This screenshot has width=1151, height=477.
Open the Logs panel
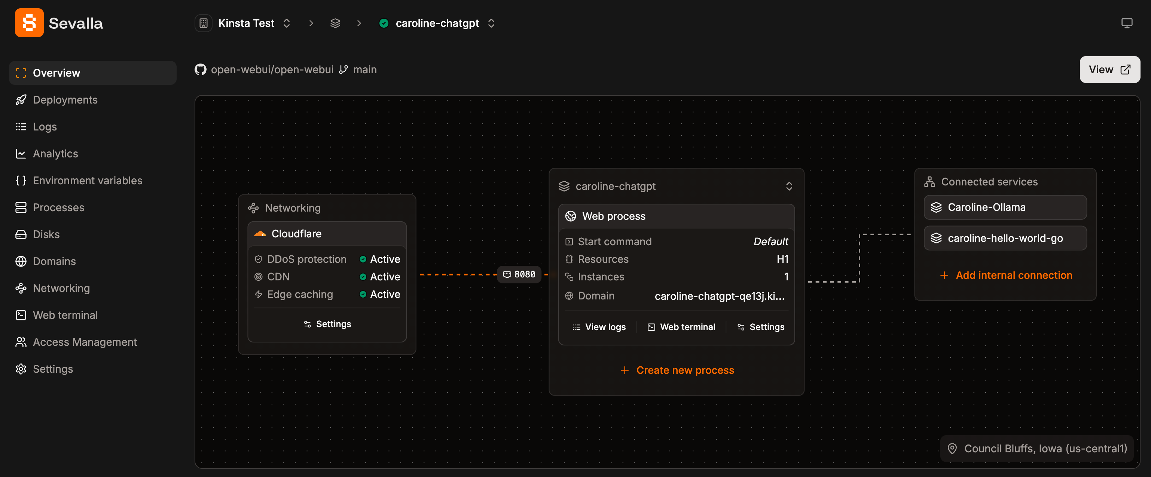click(x=45, y=126)
